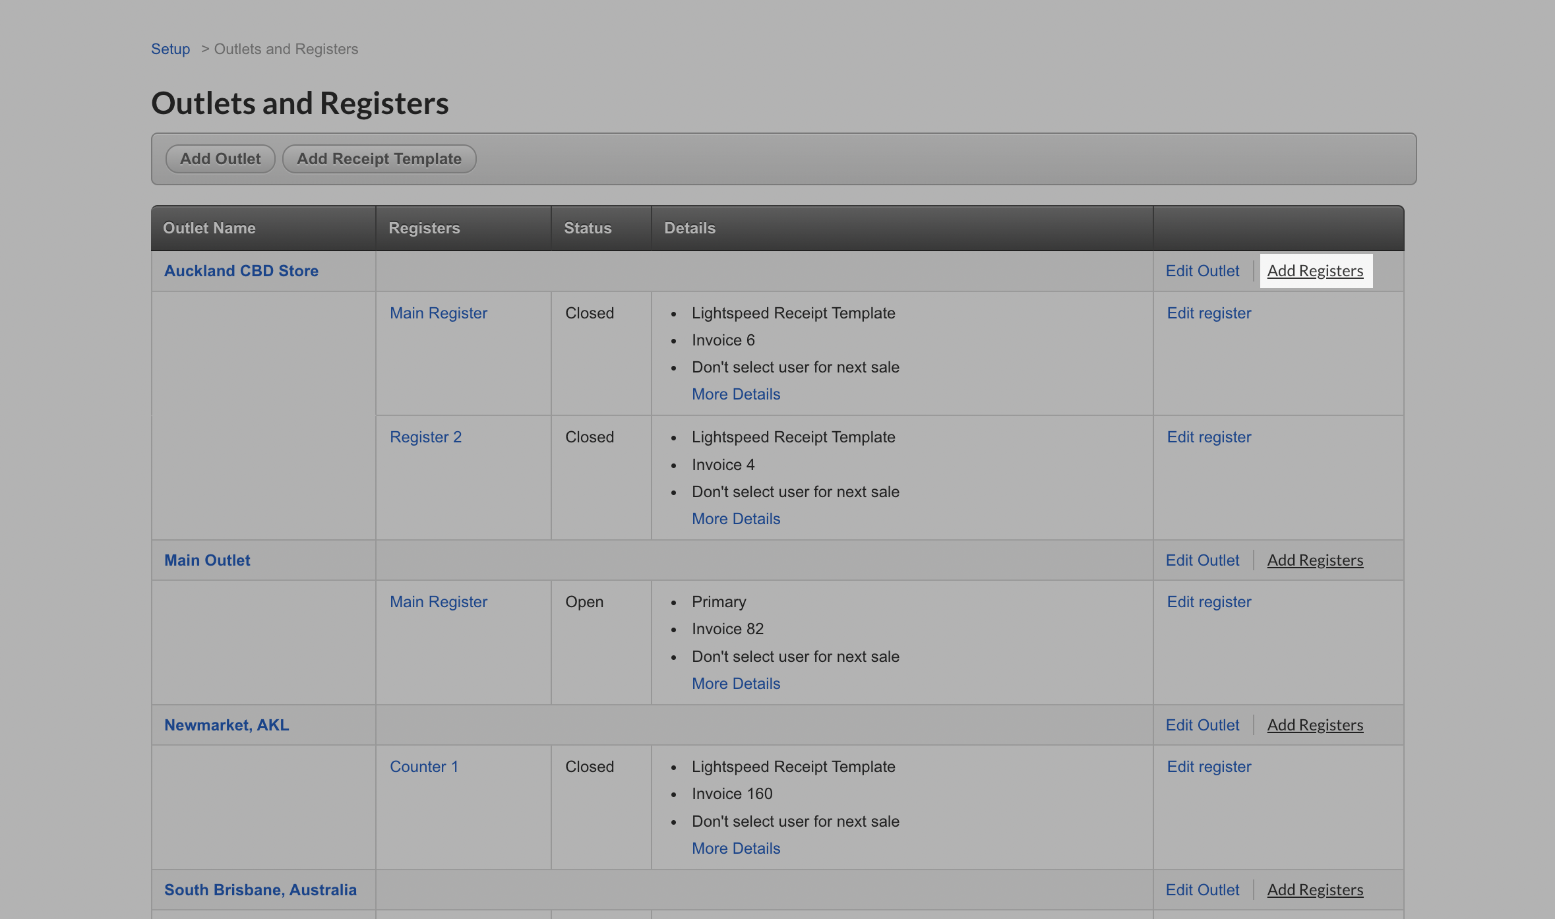Show More Details for Register 2
This screenshot has width=1555, height=919.
[x=736, y=518]
